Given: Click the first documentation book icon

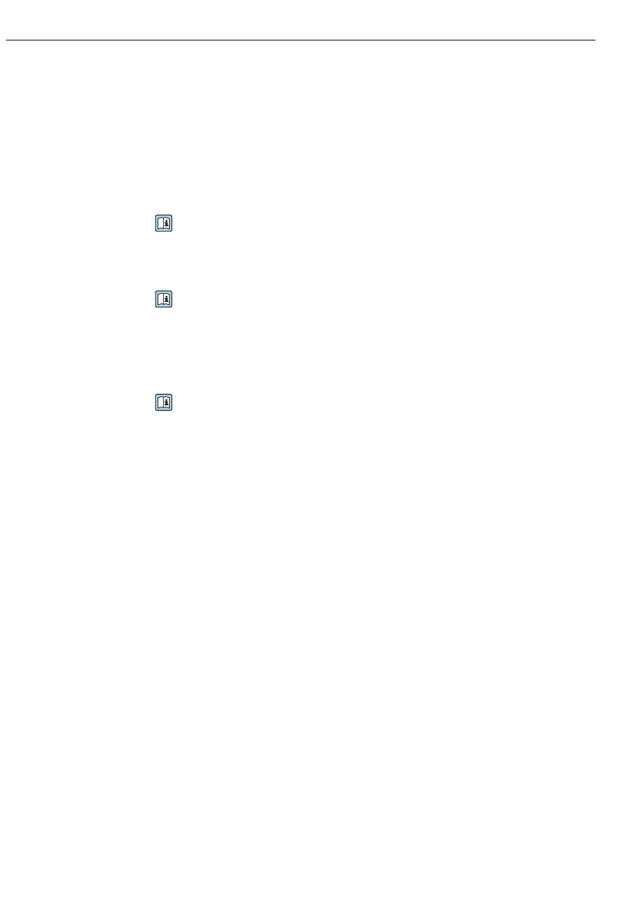Looking at the screenshot, I should [x=164, y=223].
